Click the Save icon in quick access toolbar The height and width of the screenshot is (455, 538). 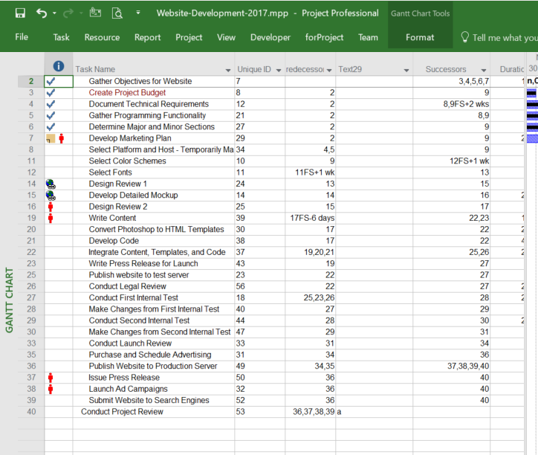(x=20, y=13)
